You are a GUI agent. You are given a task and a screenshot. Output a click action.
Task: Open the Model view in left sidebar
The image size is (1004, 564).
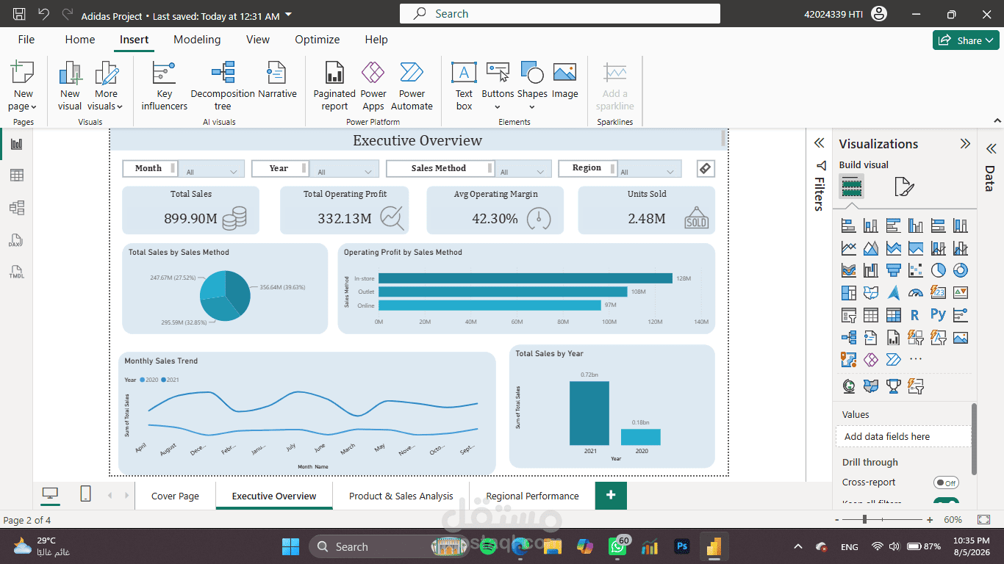point(16,208)
